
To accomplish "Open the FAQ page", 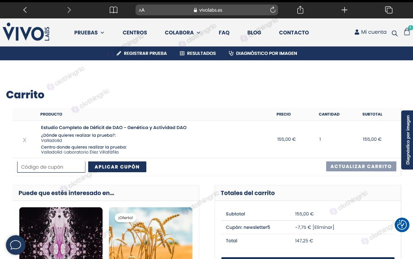I will tap(224, 33).
